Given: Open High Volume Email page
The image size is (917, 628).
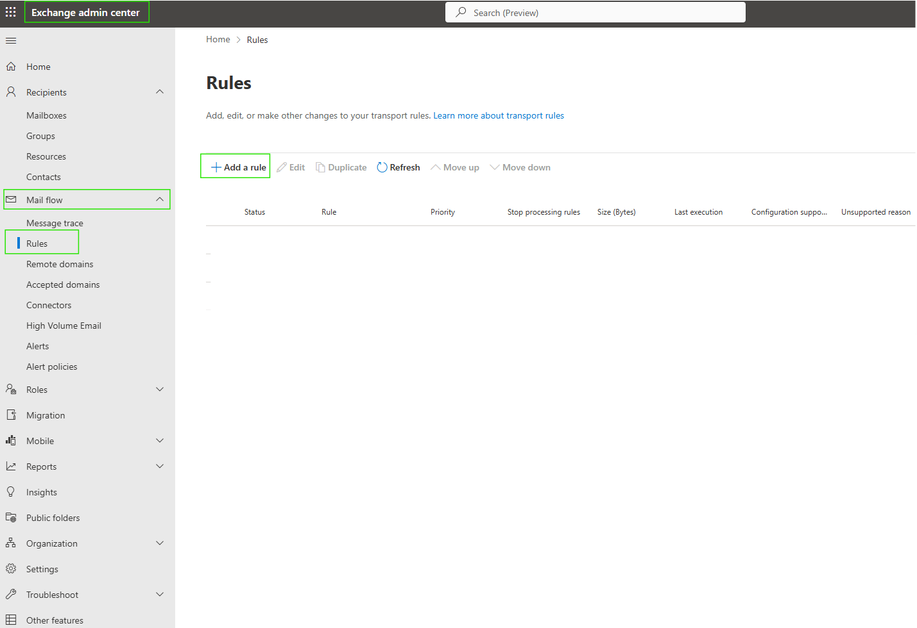Looking at the screenshot, I should tap(64, 326).
